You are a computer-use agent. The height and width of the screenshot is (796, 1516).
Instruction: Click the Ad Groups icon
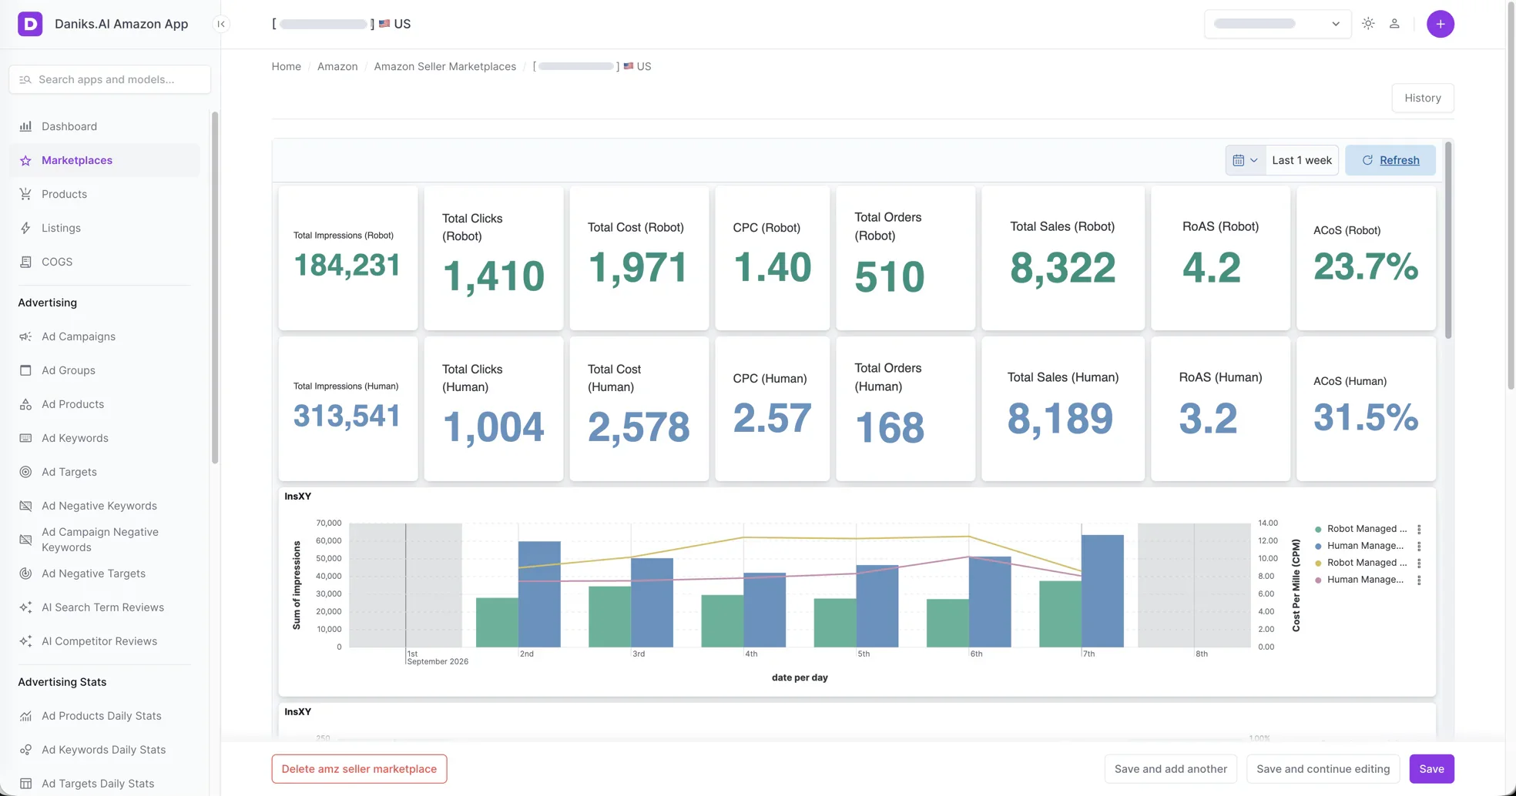point(25,370)
